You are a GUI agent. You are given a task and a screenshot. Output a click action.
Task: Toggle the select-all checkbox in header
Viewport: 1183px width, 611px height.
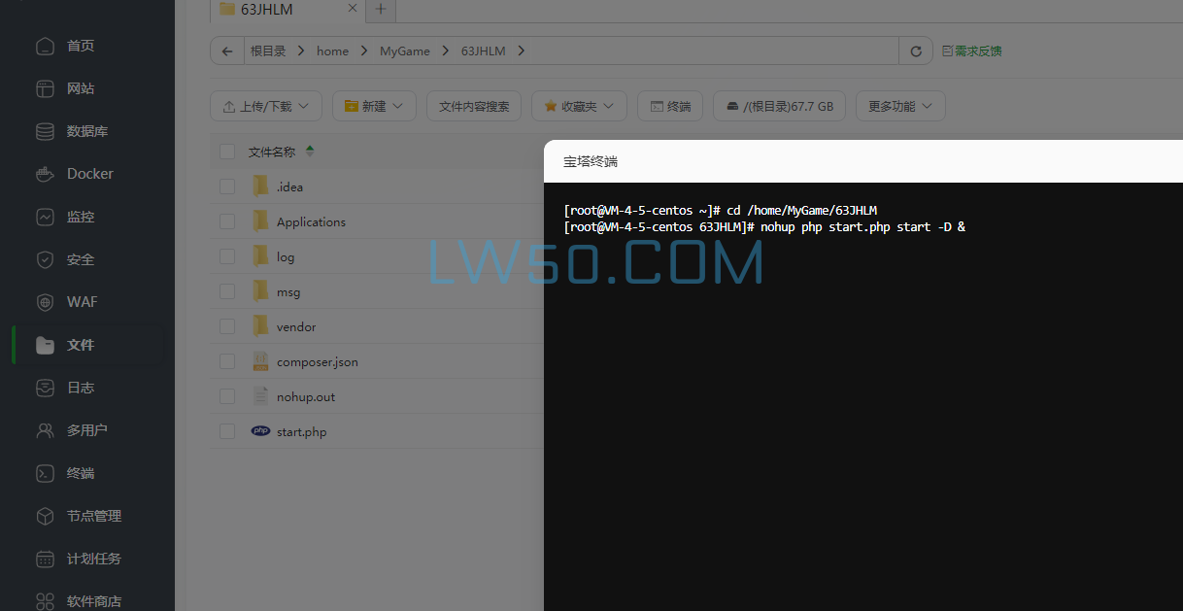tap(227, 152)
